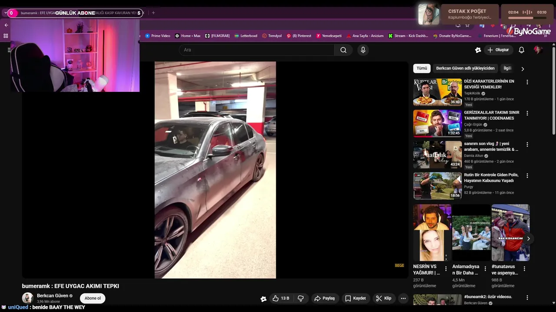Click the Çağrı Ergün channel name

[x=473, y=124]
